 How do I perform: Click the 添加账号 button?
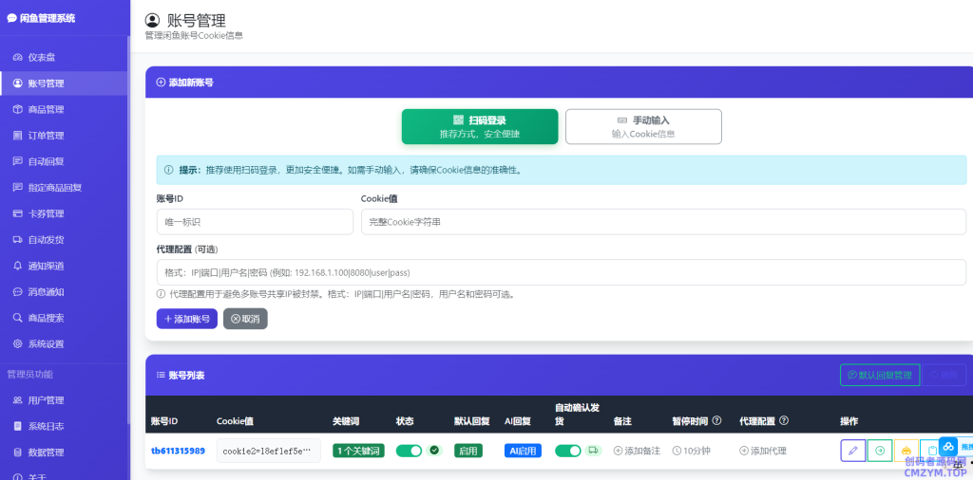click(186, 319)
